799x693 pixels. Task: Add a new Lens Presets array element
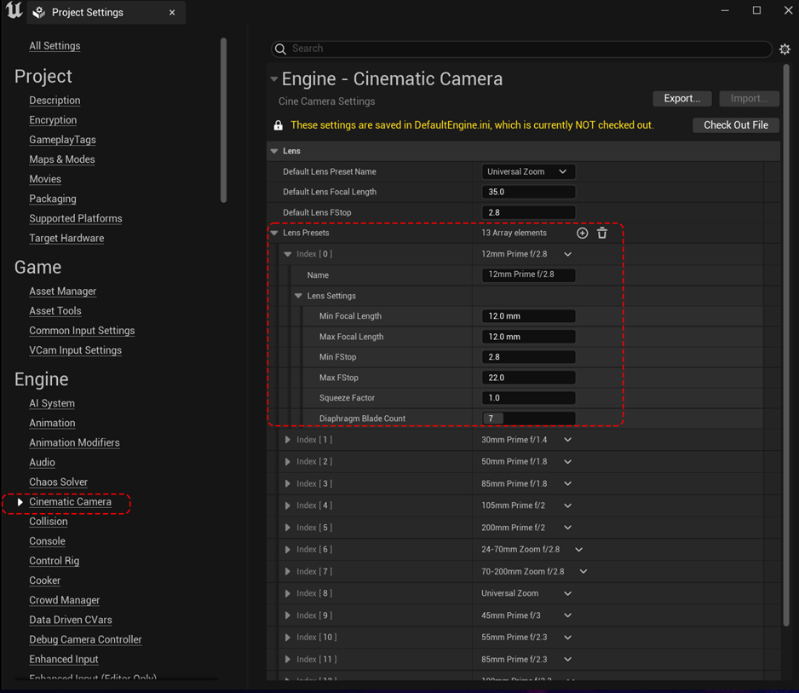(x=582, y=233)
